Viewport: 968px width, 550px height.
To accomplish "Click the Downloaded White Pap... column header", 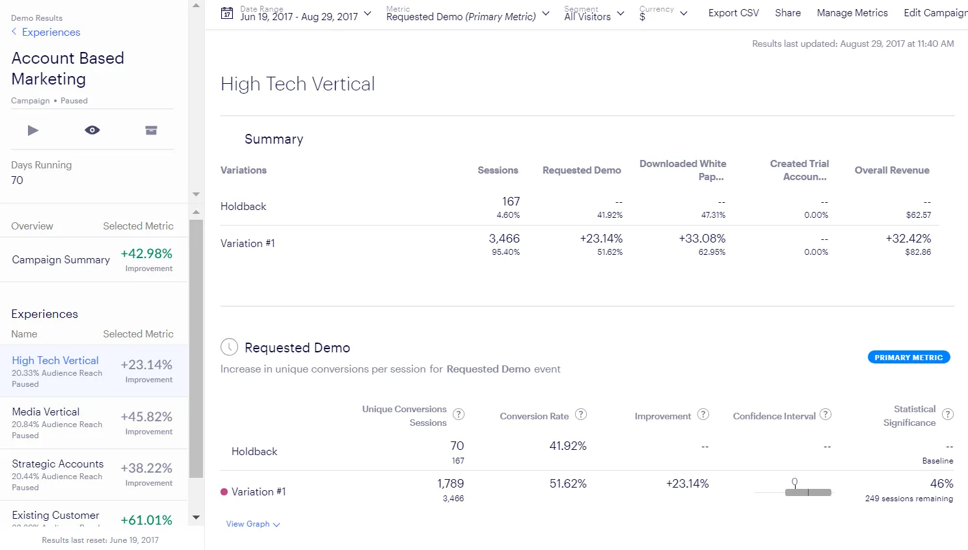I will 682,170.
